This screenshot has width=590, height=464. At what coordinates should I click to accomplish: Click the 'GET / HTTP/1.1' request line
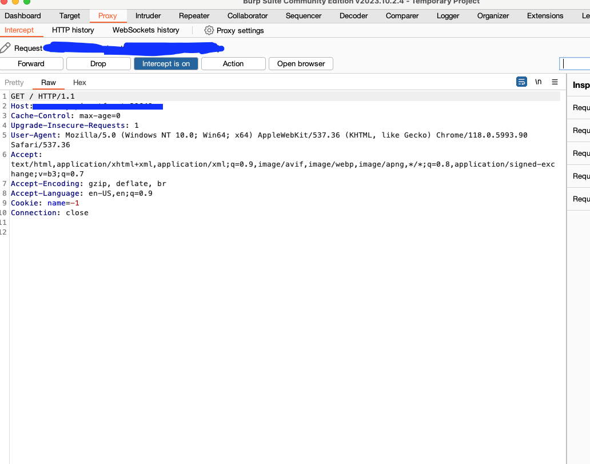pyautogui.click(x=42, y=96)
